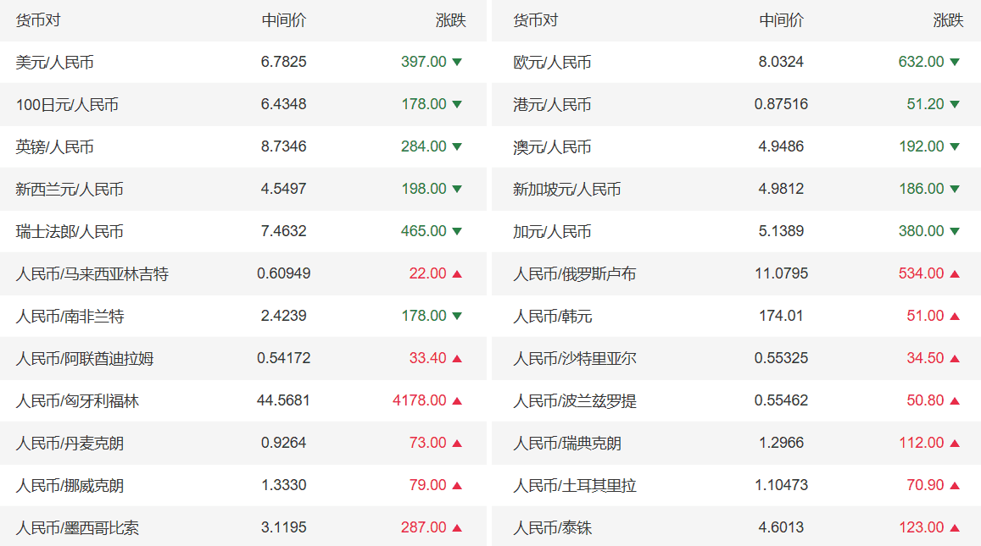Viewport: 981px width, 546px height.
Task: Click the red up arrow for 人民币/韩元
Action: coord(955,316)
